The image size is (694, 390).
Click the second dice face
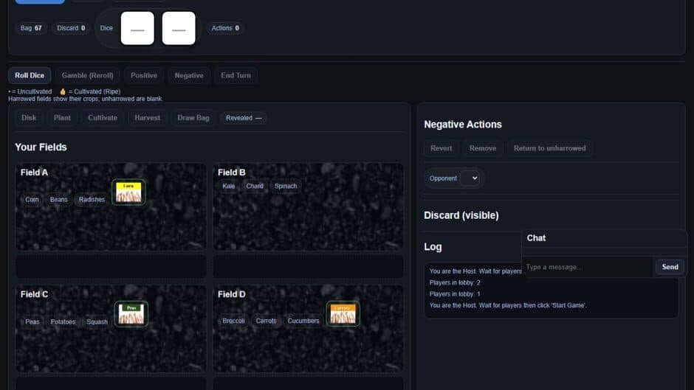tap(179, 28)
